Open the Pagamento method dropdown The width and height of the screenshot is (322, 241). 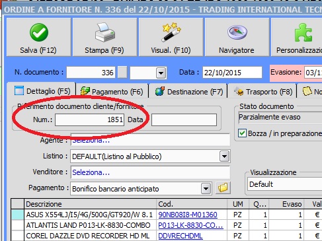point(206,189)
